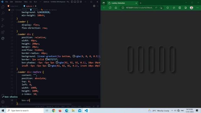Click the Edge tools icon in the activity bar
The width and height of the screenshot is (201, 113).
pyautogui.click(x=3, y=38)
